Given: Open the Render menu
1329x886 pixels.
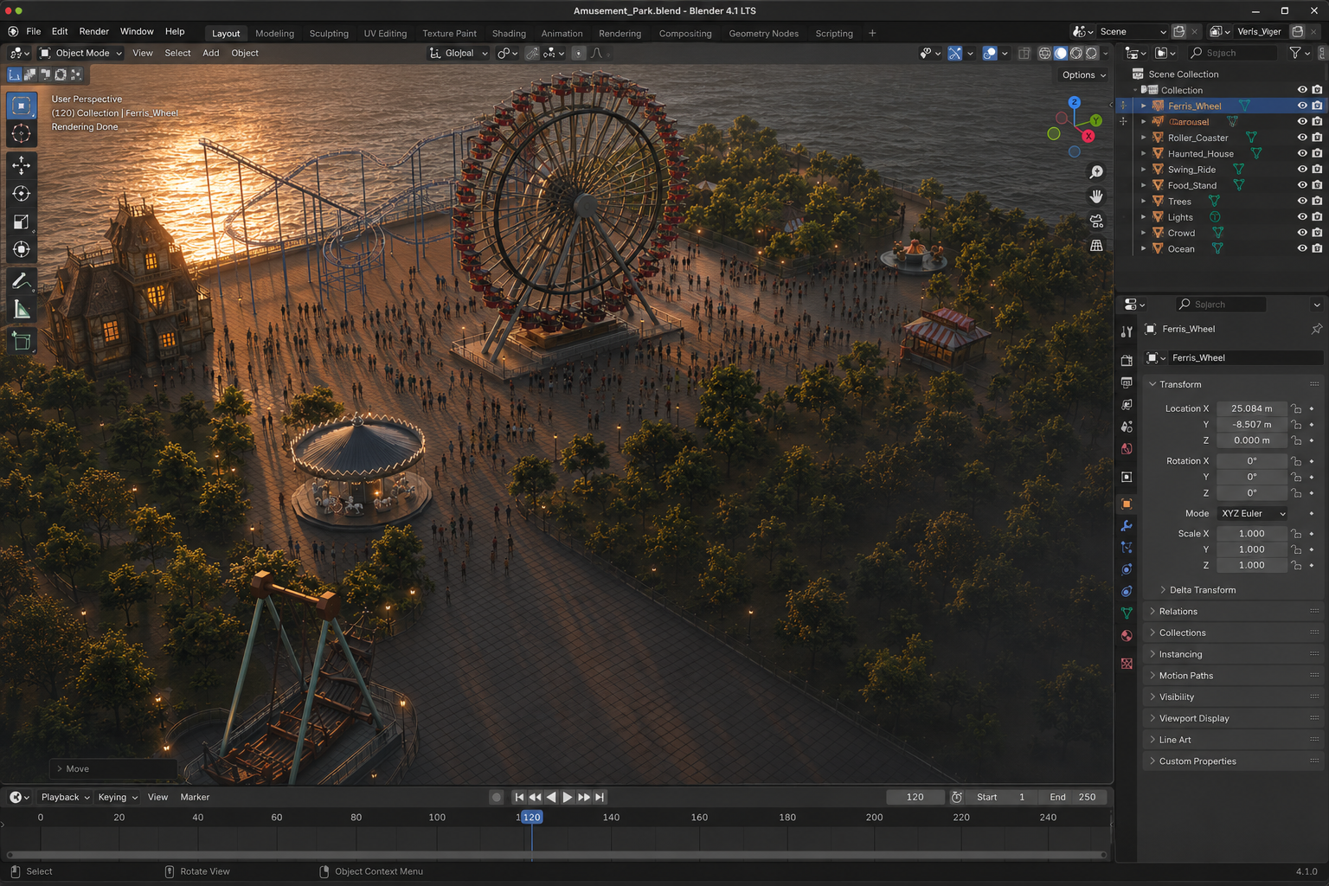Looking at the screenshot, I should point(93,31).
